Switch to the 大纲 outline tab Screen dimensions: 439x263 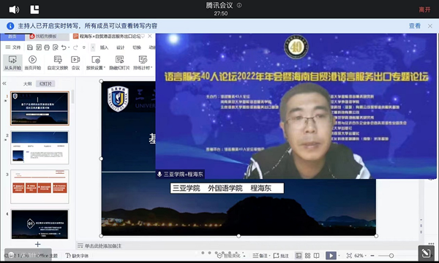[x=28, y=83]
